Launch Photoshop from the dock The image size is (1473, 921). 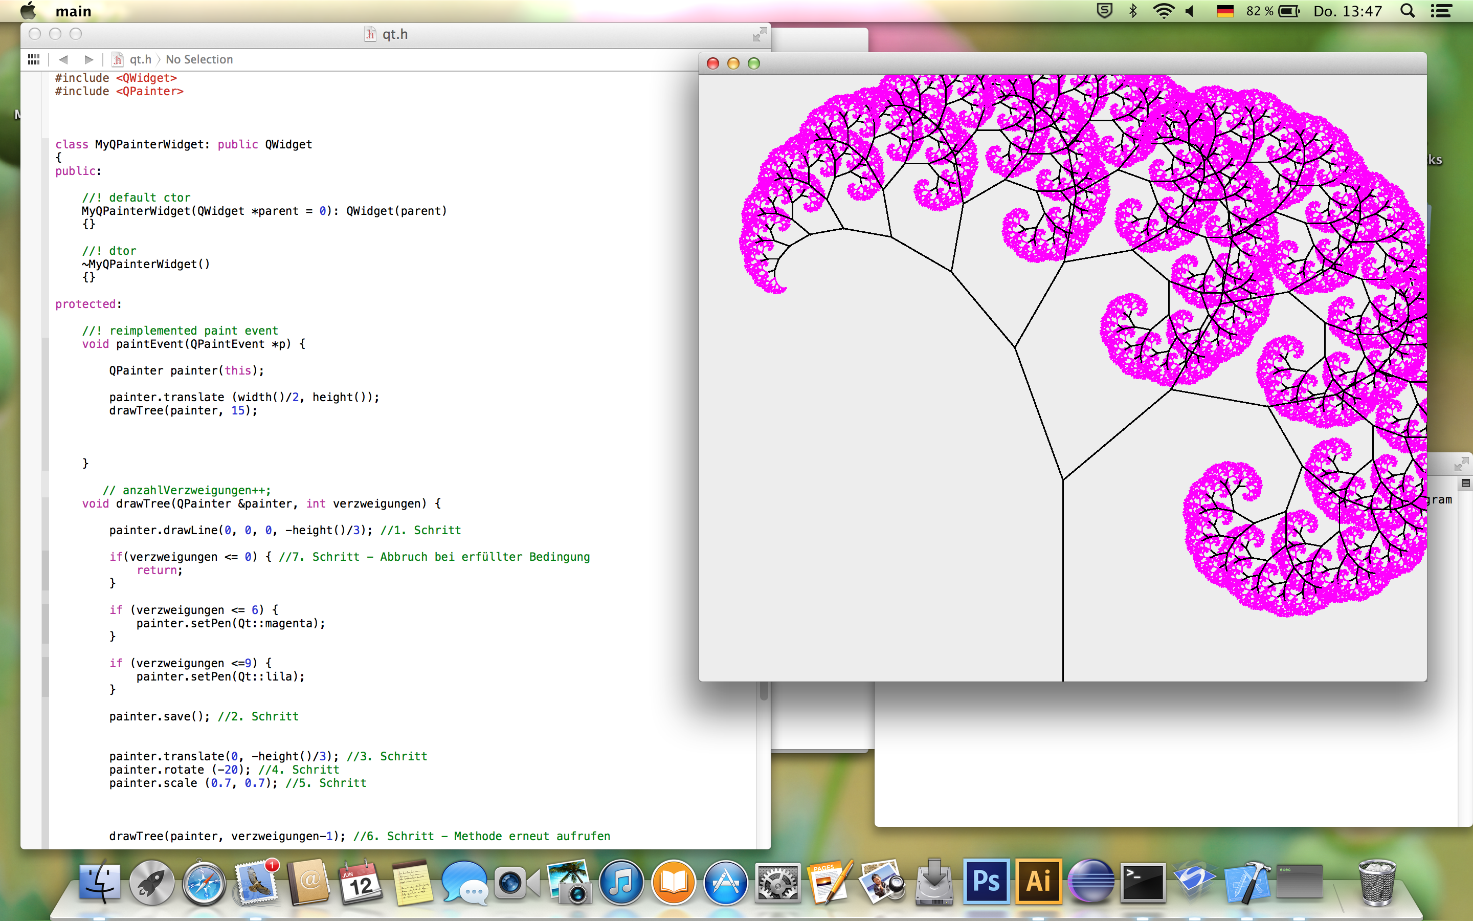[x=986, y=881]
